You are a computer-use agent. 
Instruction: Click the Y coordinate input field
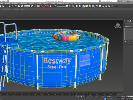(94, 96)
